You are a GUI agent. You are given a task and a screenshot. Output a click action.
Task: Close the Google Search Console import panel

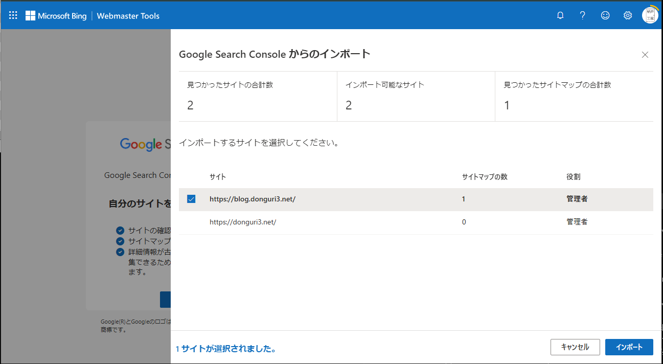coord(645,55)
